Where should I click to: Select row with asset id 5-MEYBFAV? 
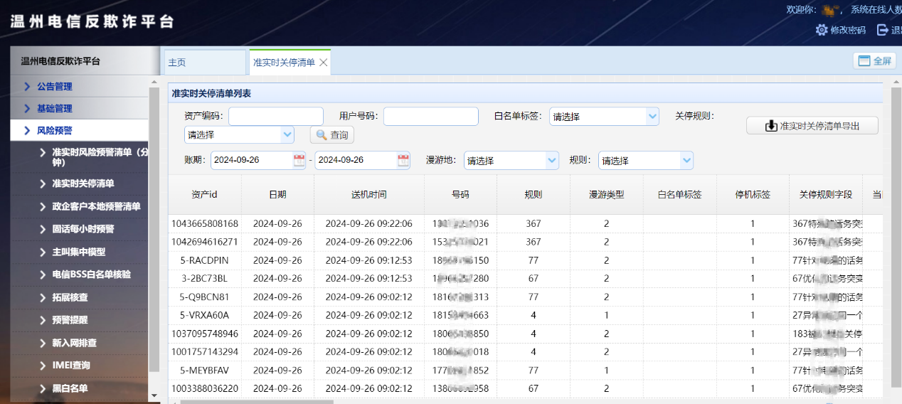click(x=525, y=370)
